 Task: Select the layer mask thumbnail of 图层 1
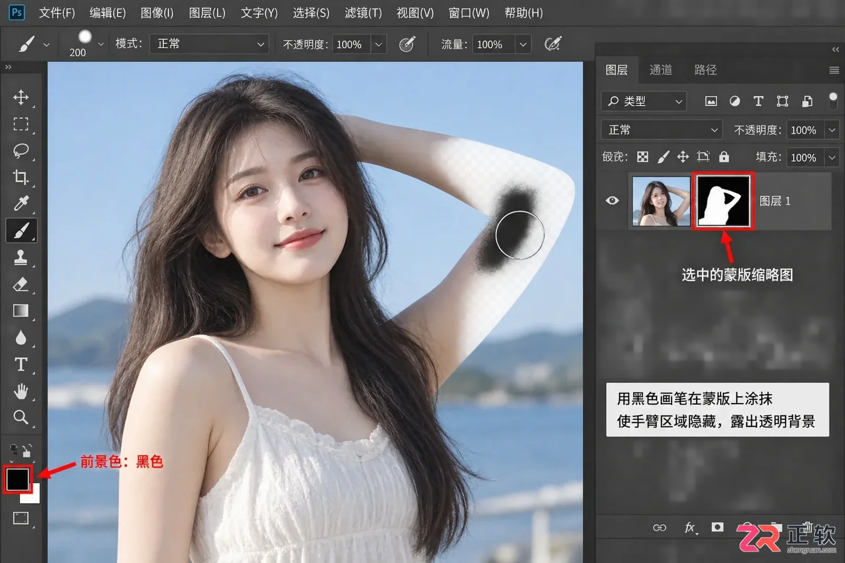(723, 201)
